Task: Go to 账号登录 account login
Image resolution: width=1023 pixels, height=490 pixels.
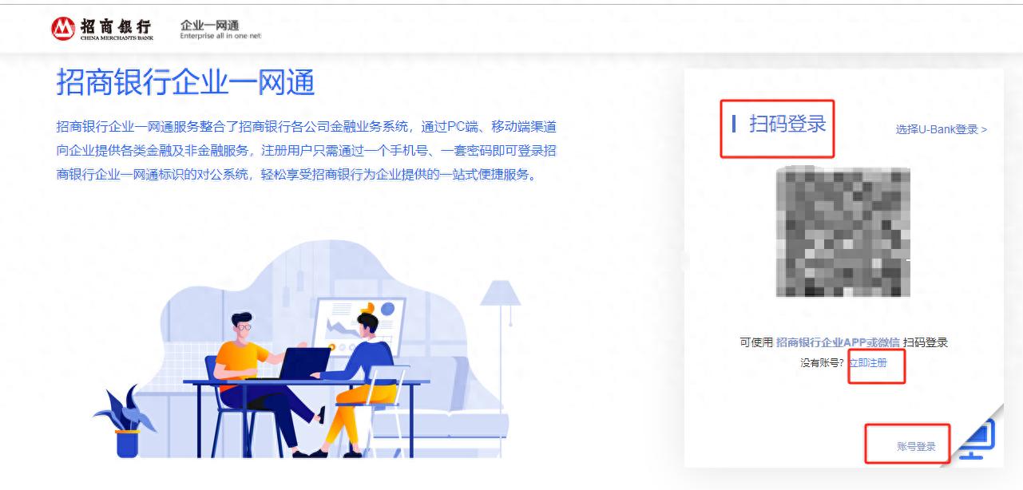Action: click(x=916, y=447)
